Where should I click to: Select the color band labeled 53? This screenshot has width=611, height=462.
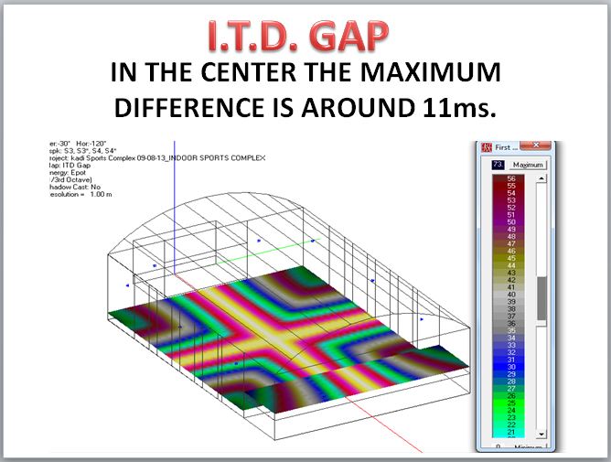(509, 200)
